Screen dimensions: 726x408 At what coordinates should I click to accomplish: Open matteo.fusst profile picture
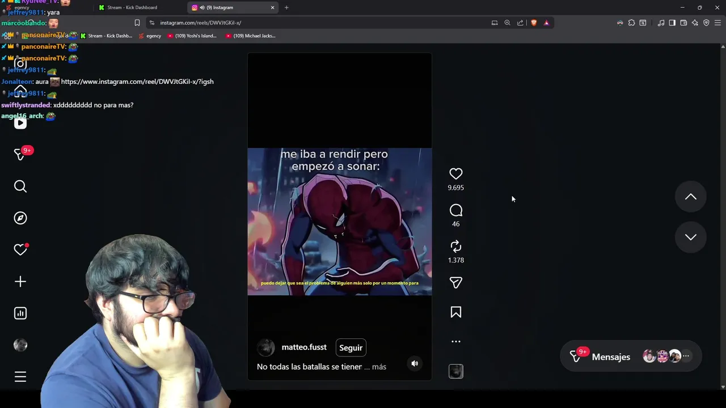(x=265, y=347)
